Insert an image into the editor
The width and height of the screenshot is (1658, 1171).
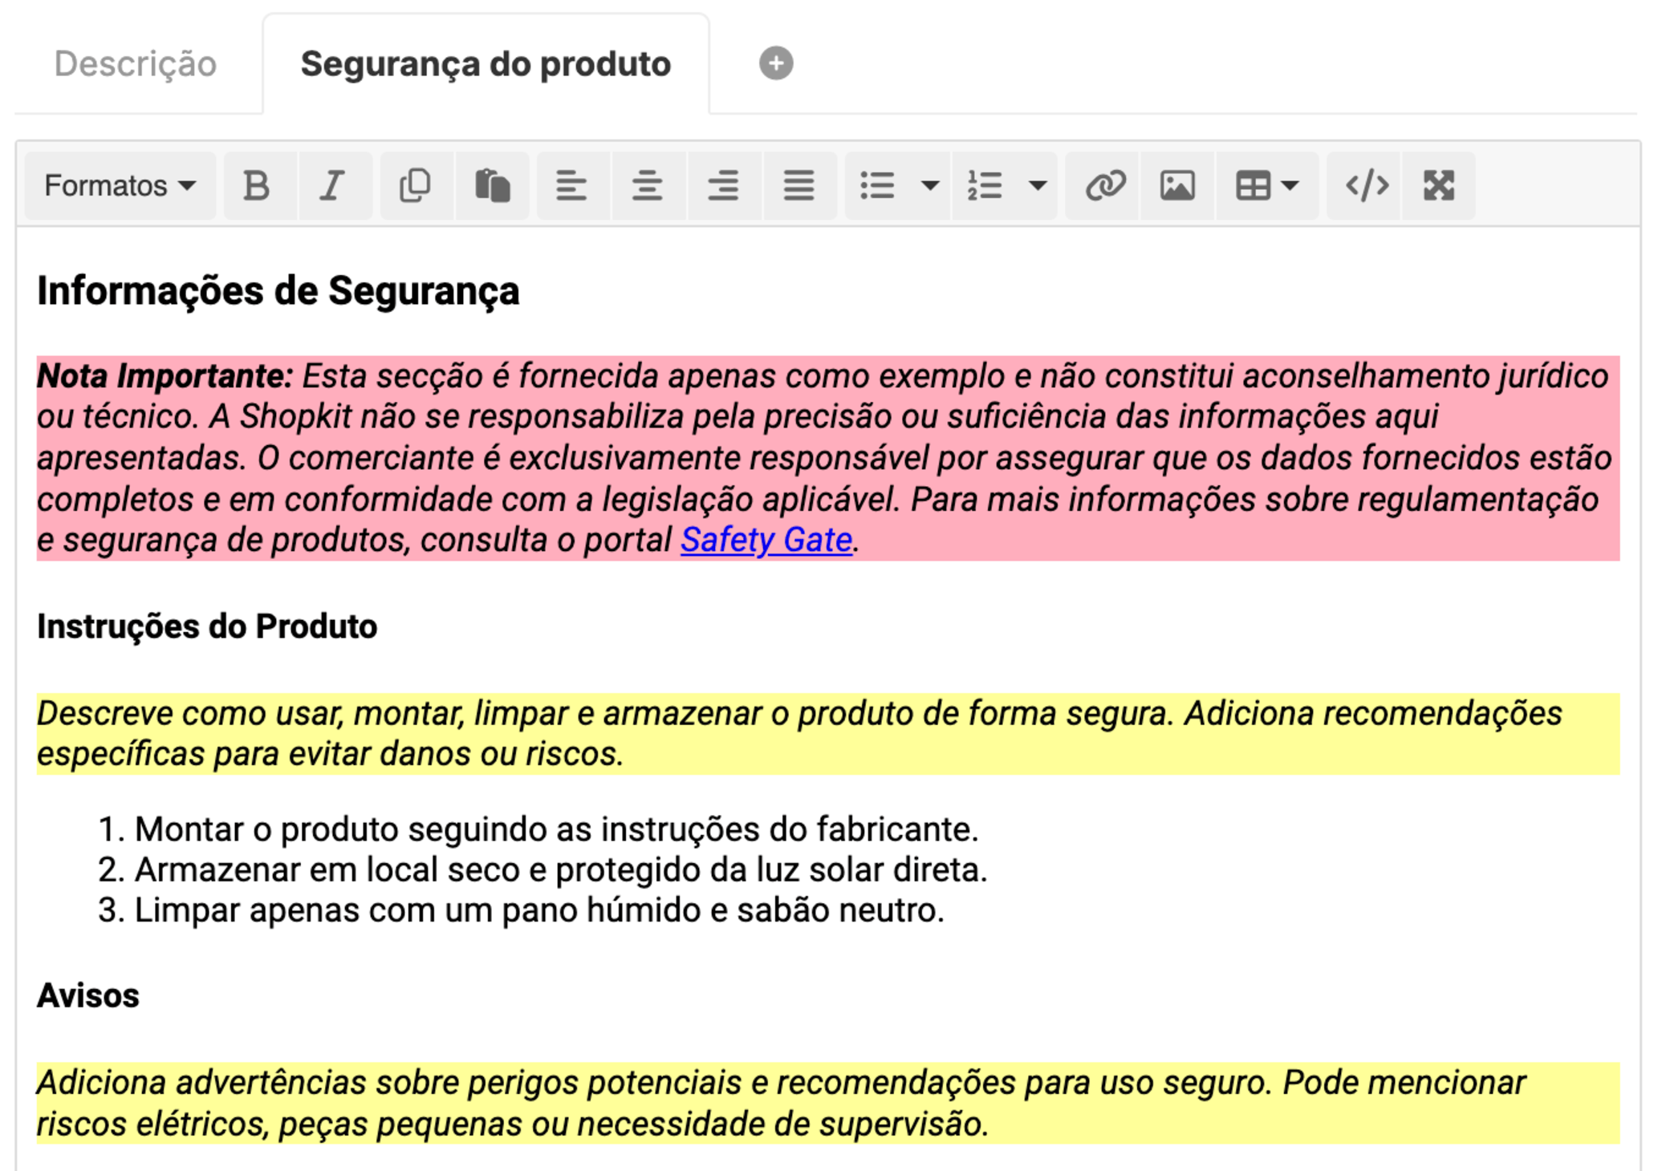click(1177, 186)
